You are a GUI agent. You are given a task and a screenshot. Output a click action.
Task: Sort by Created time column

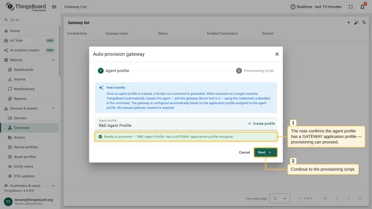(x=77, y=33)
